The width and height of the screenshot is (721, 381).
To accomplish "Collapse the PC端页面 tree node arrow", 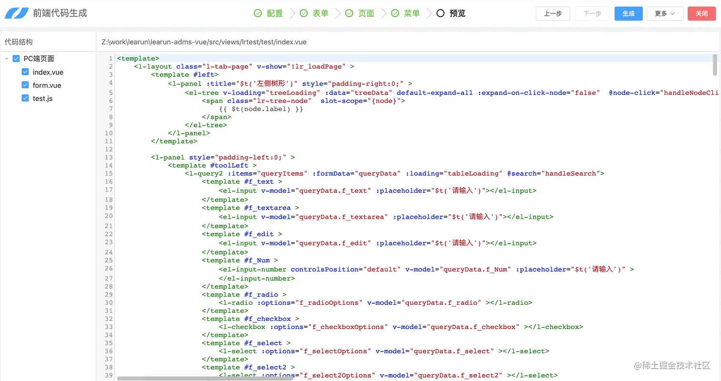I will (x=7, y=59).
